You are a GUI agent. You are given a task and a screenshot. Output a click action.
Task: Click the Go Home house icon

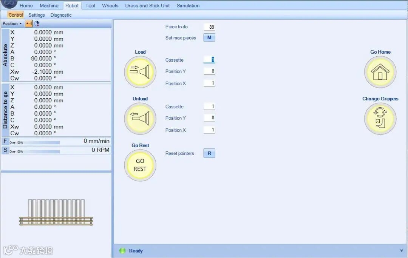point(380,72)
